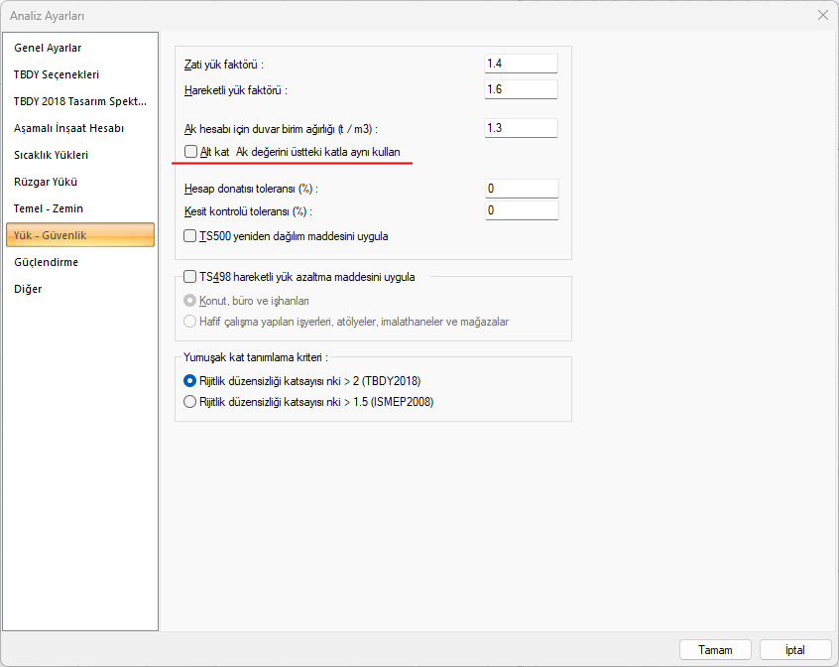Enable TS500 yeniden dağılım maddesini uygula
The image size is (839, 667).
191,236
